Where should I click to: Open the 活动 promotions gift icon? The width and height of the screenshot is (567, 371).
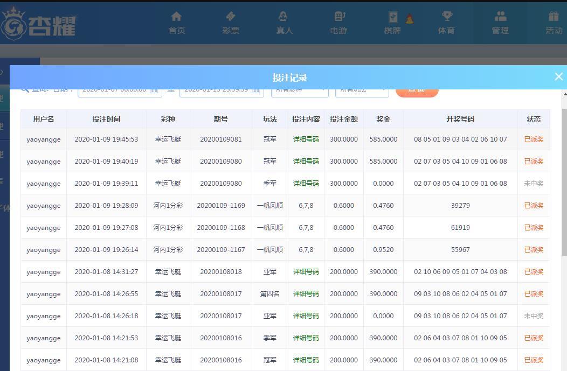554,17
